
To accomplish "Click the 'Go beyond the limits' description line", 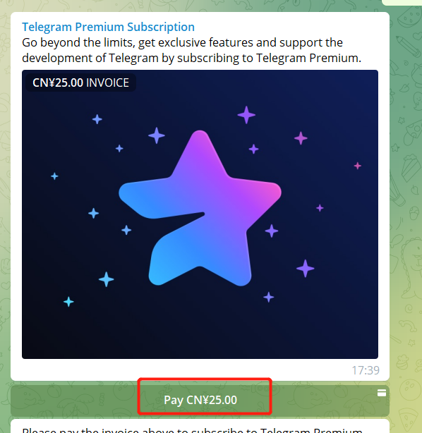I will [x=182, y=42].
